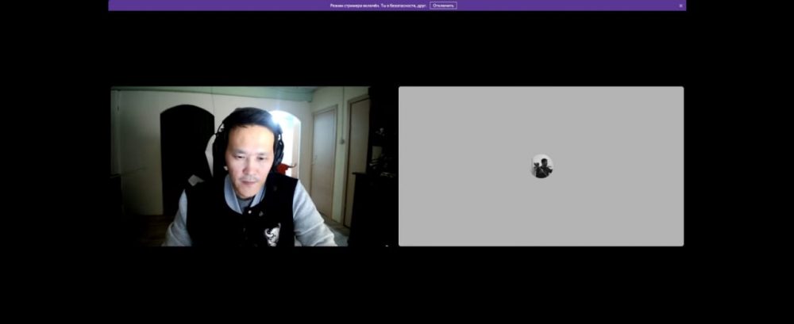The width and height of the screenshot is (794, 324).
Task: Click the dark arched doorway in webcam video
Action: tap(184, 151)
